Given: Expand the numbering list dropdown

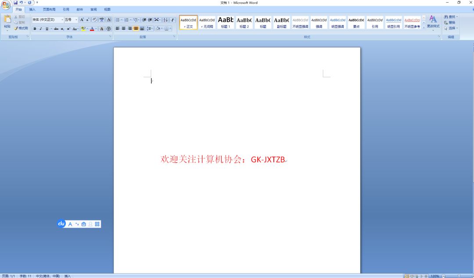Looking at the screenshot, I should click(131, 20).
